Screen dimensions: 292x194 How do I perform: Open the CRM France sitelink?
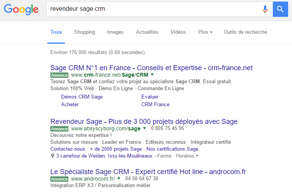coord(155,104)
